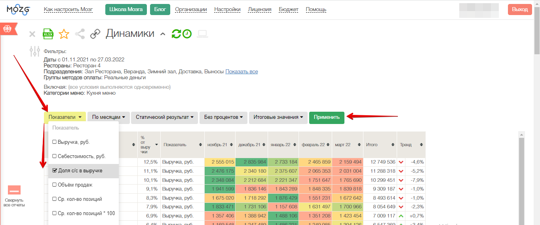Click the brain icon on red ribbon
Viewport: 540px width, 225px height.
pos(7,29)
